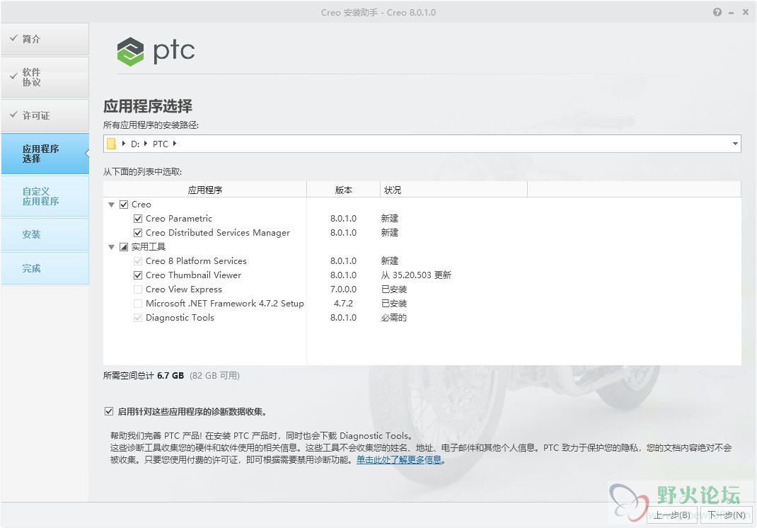Click the PTC logo
This screenshot has height=528, width=757.
(x=156, y=51)
